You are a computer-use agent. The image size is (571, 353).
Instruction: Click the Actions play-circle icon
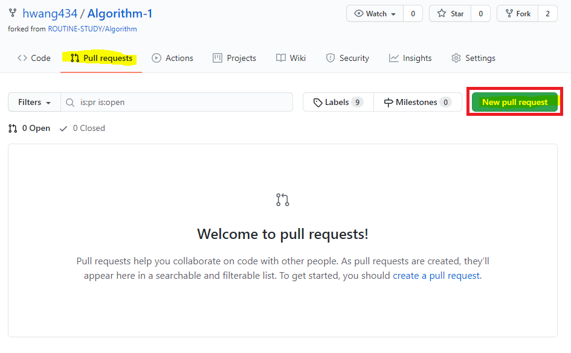click(x=156, y=58)
